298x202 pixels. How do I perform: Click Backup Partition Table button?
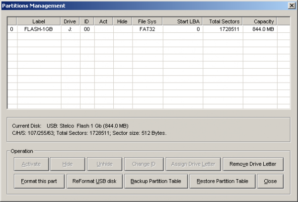(x=156, y=181)
